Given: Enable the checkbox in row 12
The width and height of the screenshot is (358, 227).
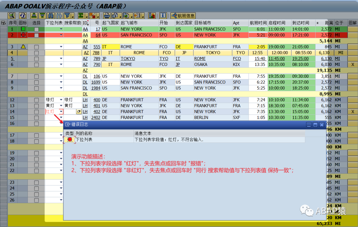Looking at the screenshot, I should point(36,100).
